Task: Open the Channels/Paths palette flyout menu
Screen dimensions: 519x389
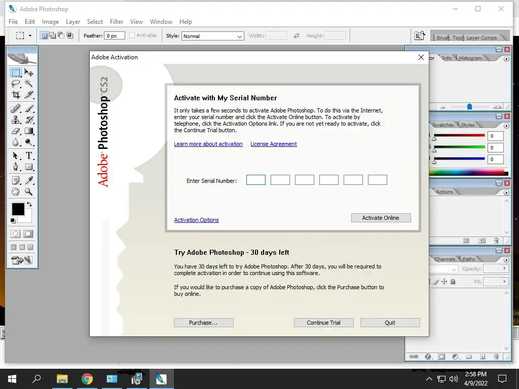Action: click(506, 260)
